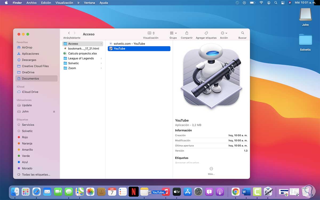This screenshot has height=200, width=320.
Task: Open Reminders from the Dock
Action: 123,191
